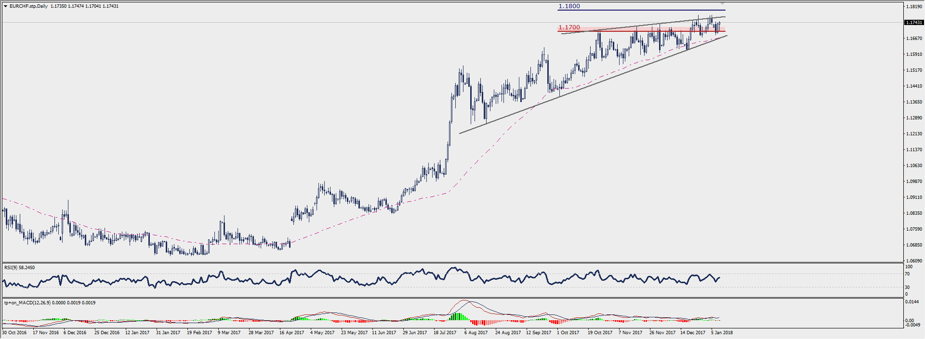The height and width of the screenshot is (339, 925).
Task: Click the 1.15170 price scale value
Action: pos(914,70)
